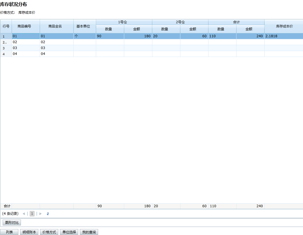Image resolution: width=303 pixels, height=235 pixels.
Task: Select row 2 with product code 02
Action: click(26, 42)
